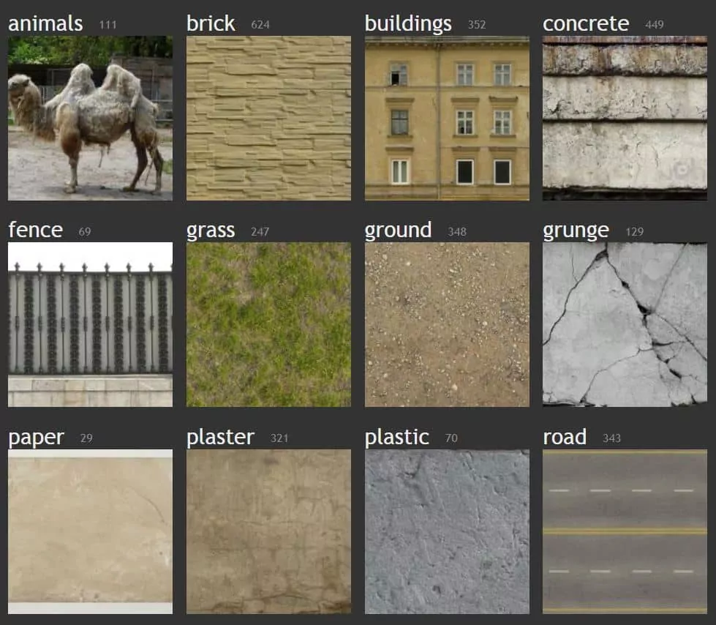This screenshot has height=625, width=716.
Task: Select the 'grunge' category heading
Action: [x=576, y=231]
